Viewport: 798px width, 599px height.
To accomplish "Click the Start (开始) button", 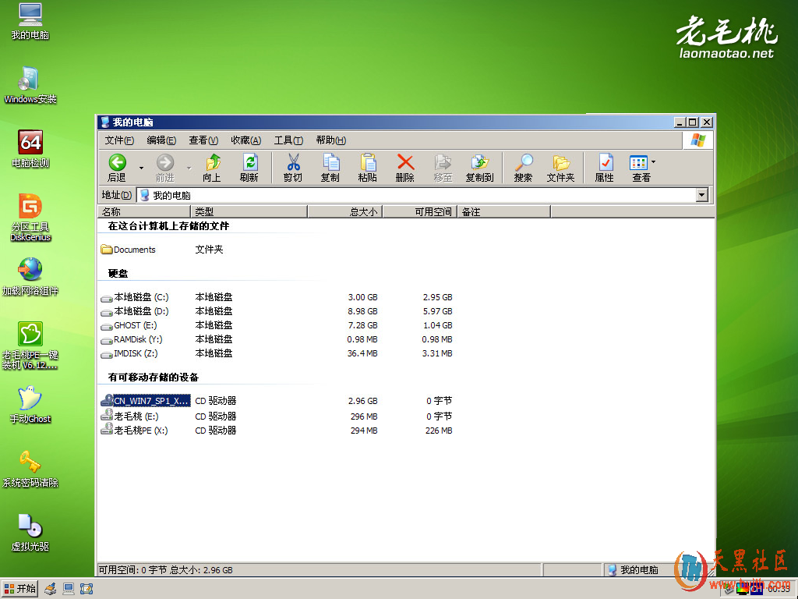I will pos(20,589).
